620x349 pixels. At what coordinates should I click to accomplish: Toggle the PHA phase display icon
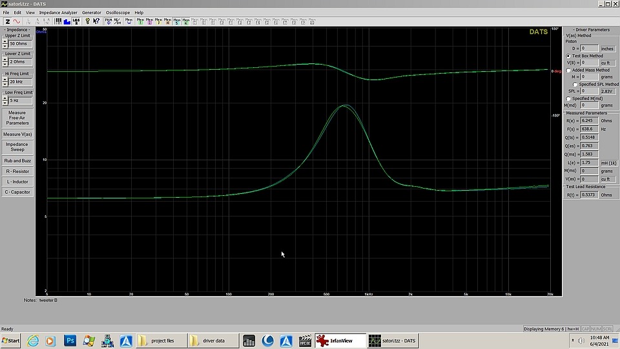point(108,21)
